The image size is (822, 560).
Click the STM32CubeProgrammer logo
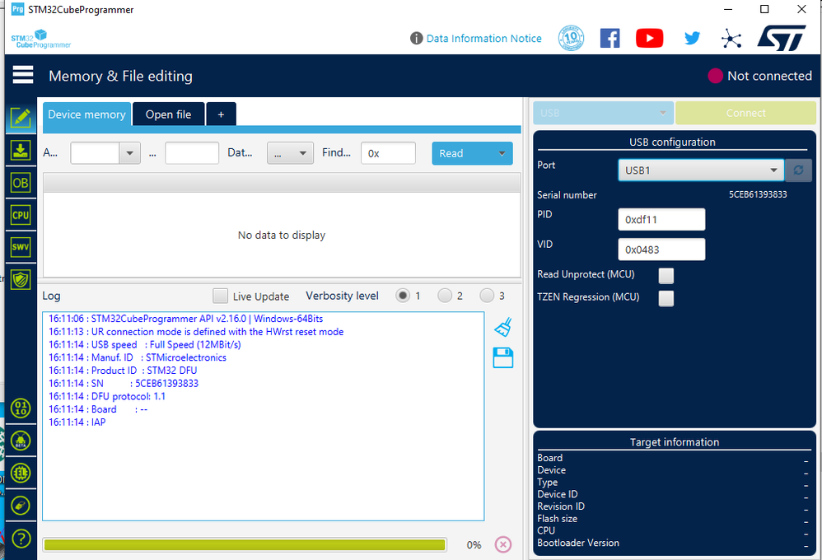(40, 39)
